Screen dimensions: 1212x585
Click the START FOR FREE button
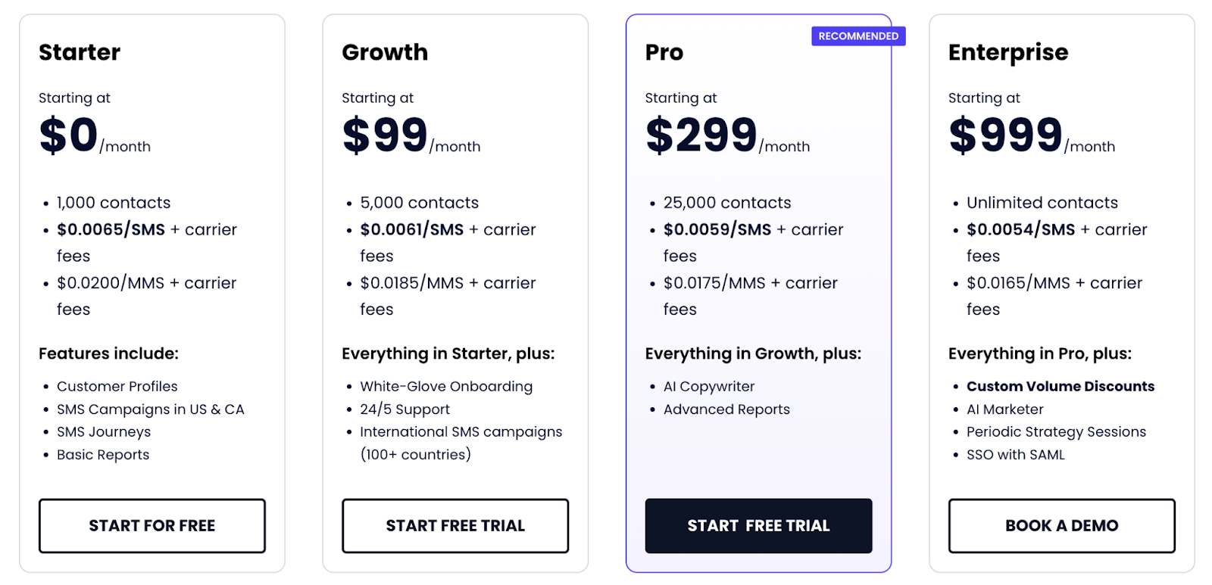click(x=151, y=525)
